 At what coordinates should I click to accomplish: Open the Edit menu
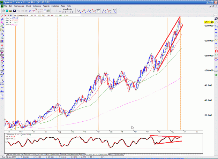10,6
